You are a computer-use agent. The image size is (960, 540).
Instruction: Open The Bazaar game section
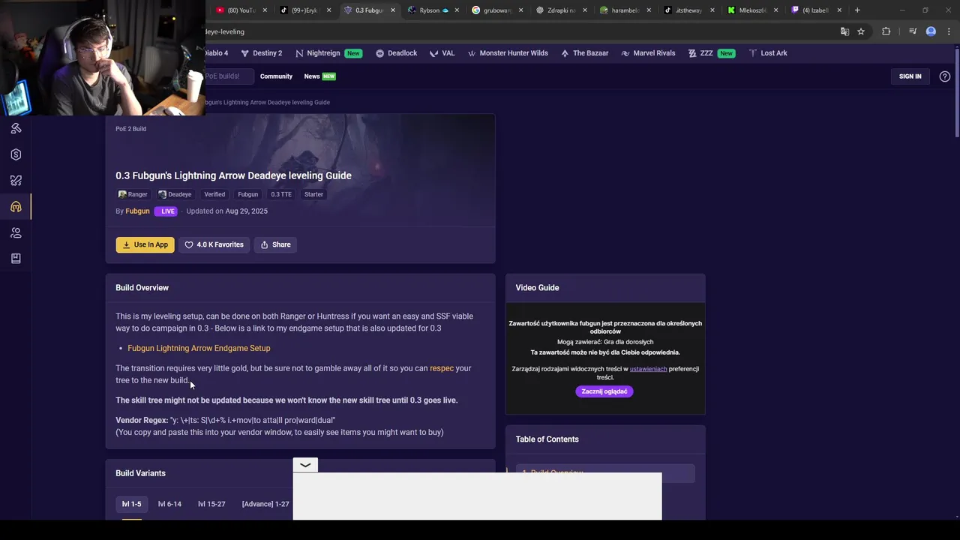pos(584,53)
